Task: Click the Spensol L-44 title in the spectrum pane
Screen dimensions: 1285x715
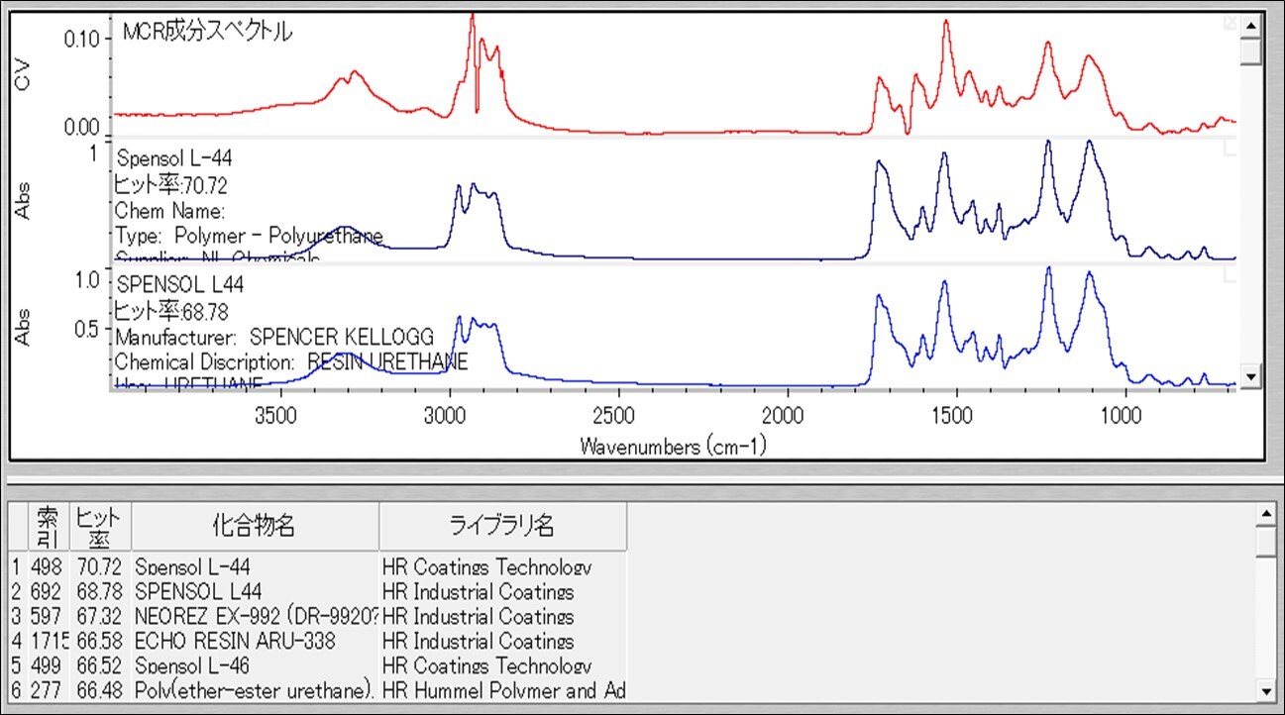Action: tap(174, 158)
